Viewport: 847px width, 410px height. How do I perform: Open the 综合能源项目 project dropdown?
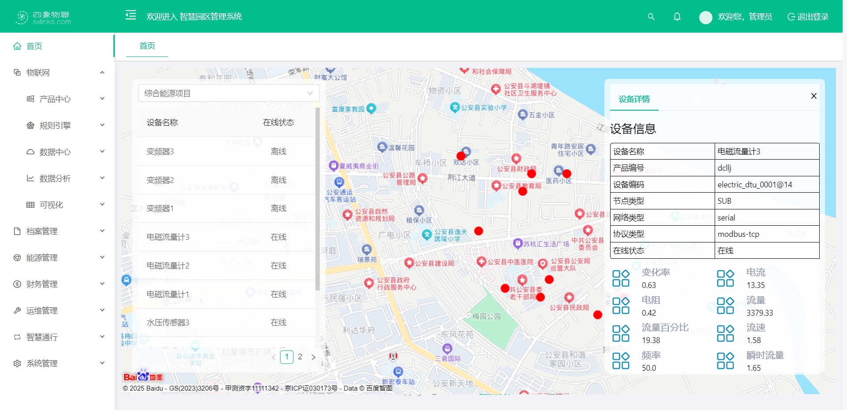(229, 93)
